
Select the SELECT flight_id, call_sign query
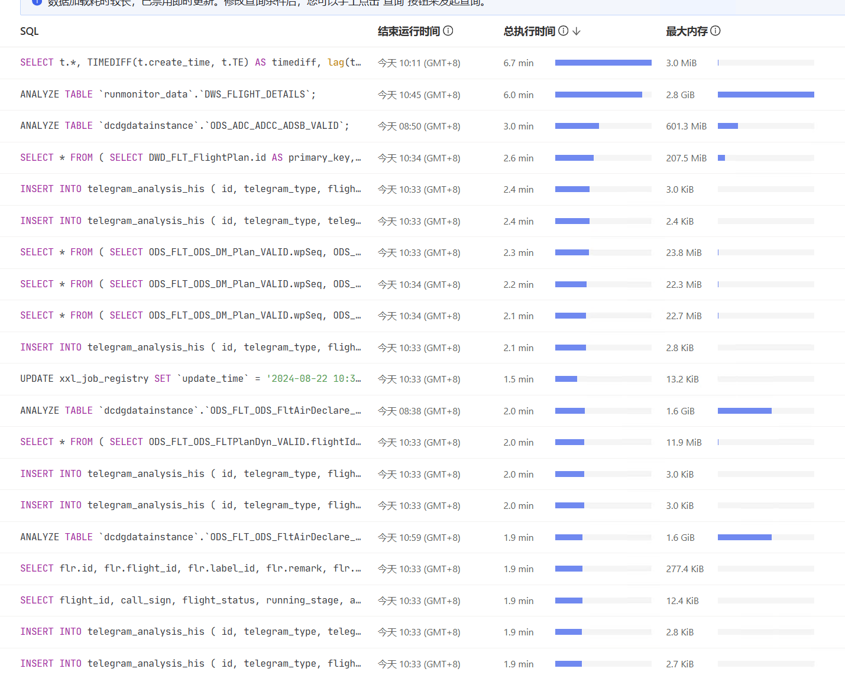pos(190,601)
